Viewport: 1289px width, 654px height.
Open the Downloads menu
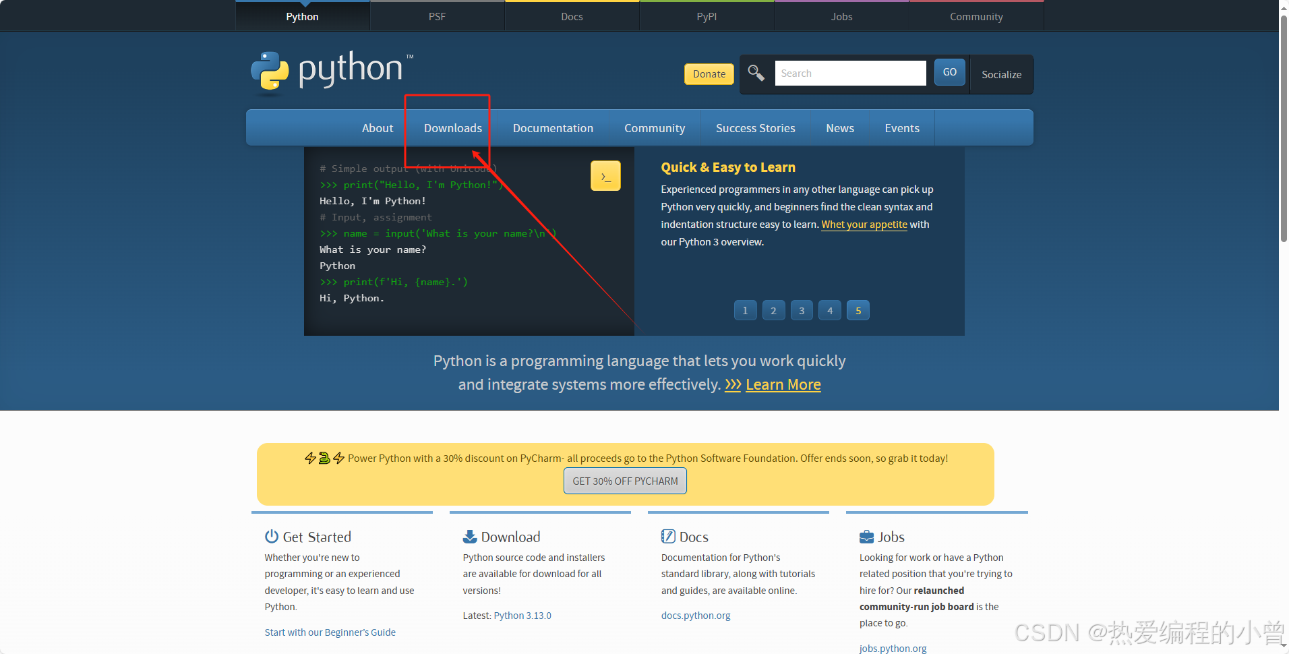(453, 128)
